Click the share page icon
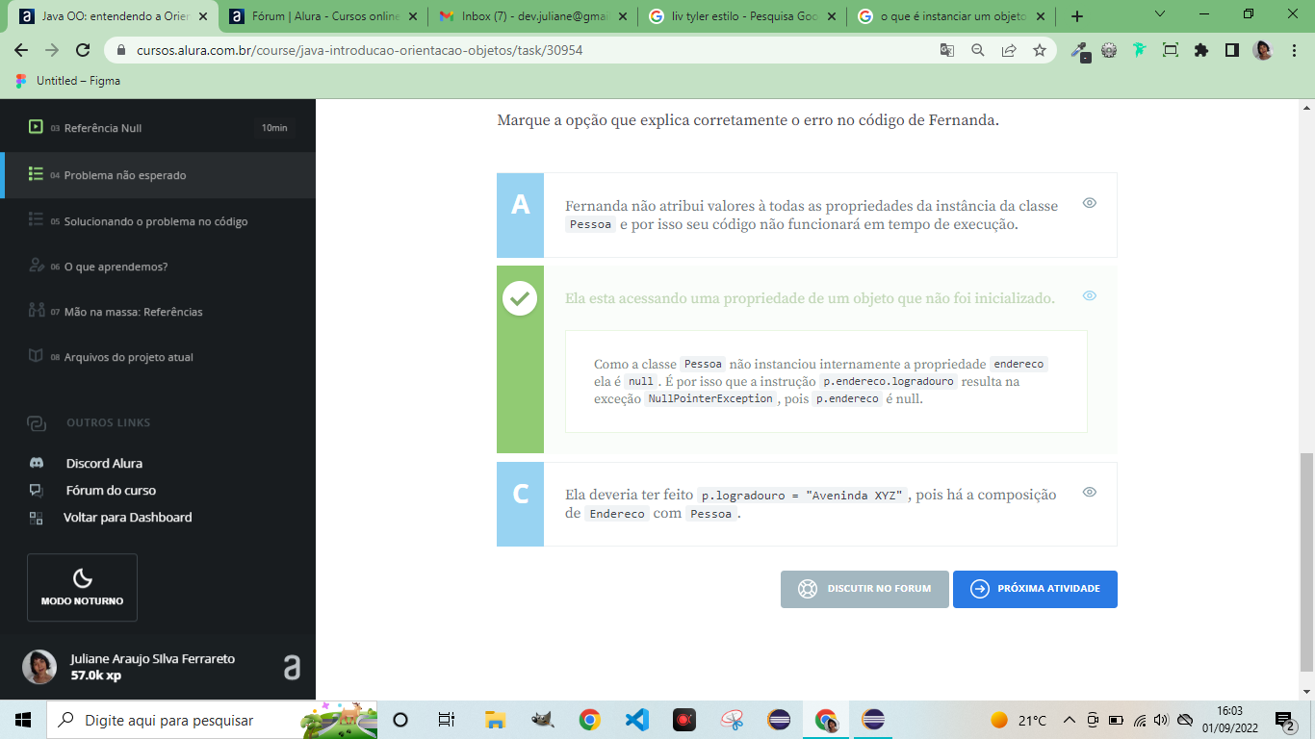The image size is (1315, 739). point(1009,50)
